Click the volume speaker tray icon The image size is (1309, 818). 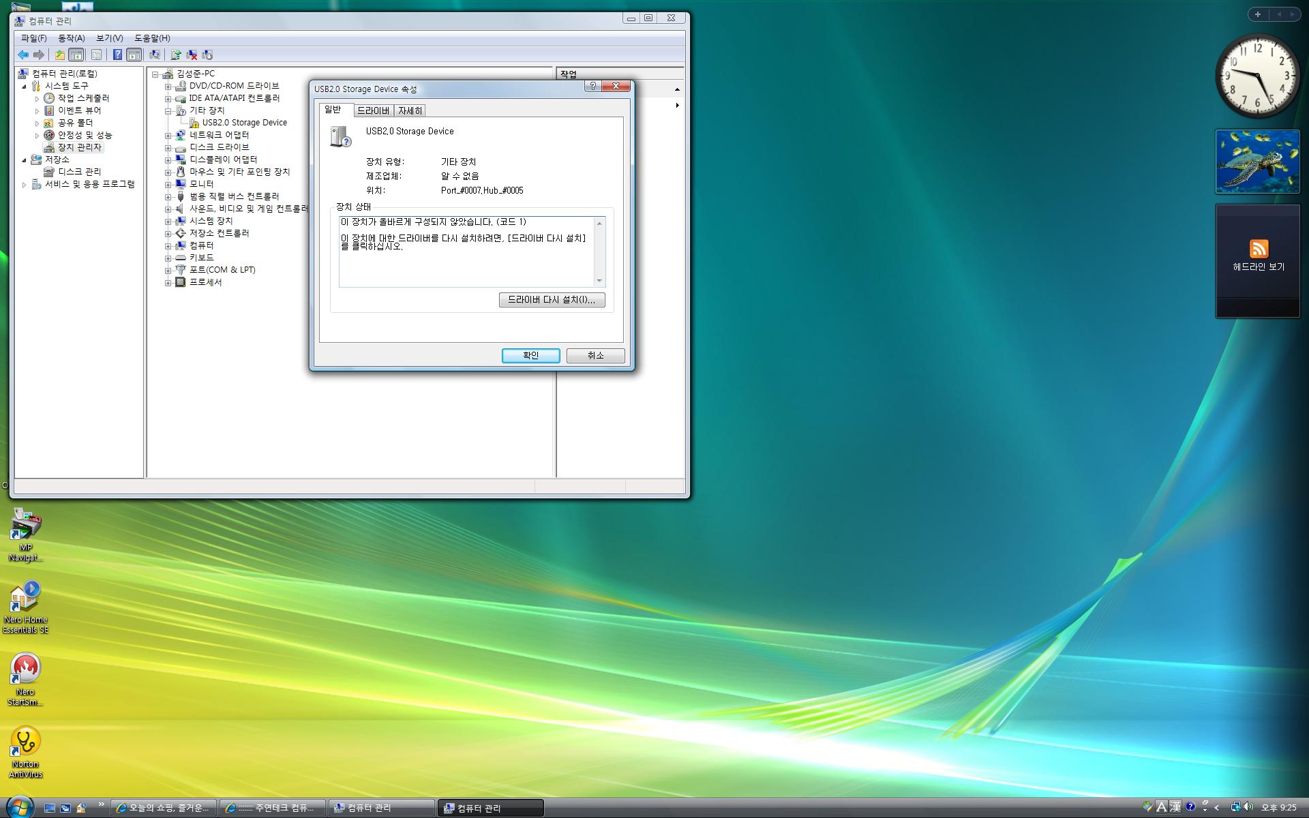coord(1248,807)
